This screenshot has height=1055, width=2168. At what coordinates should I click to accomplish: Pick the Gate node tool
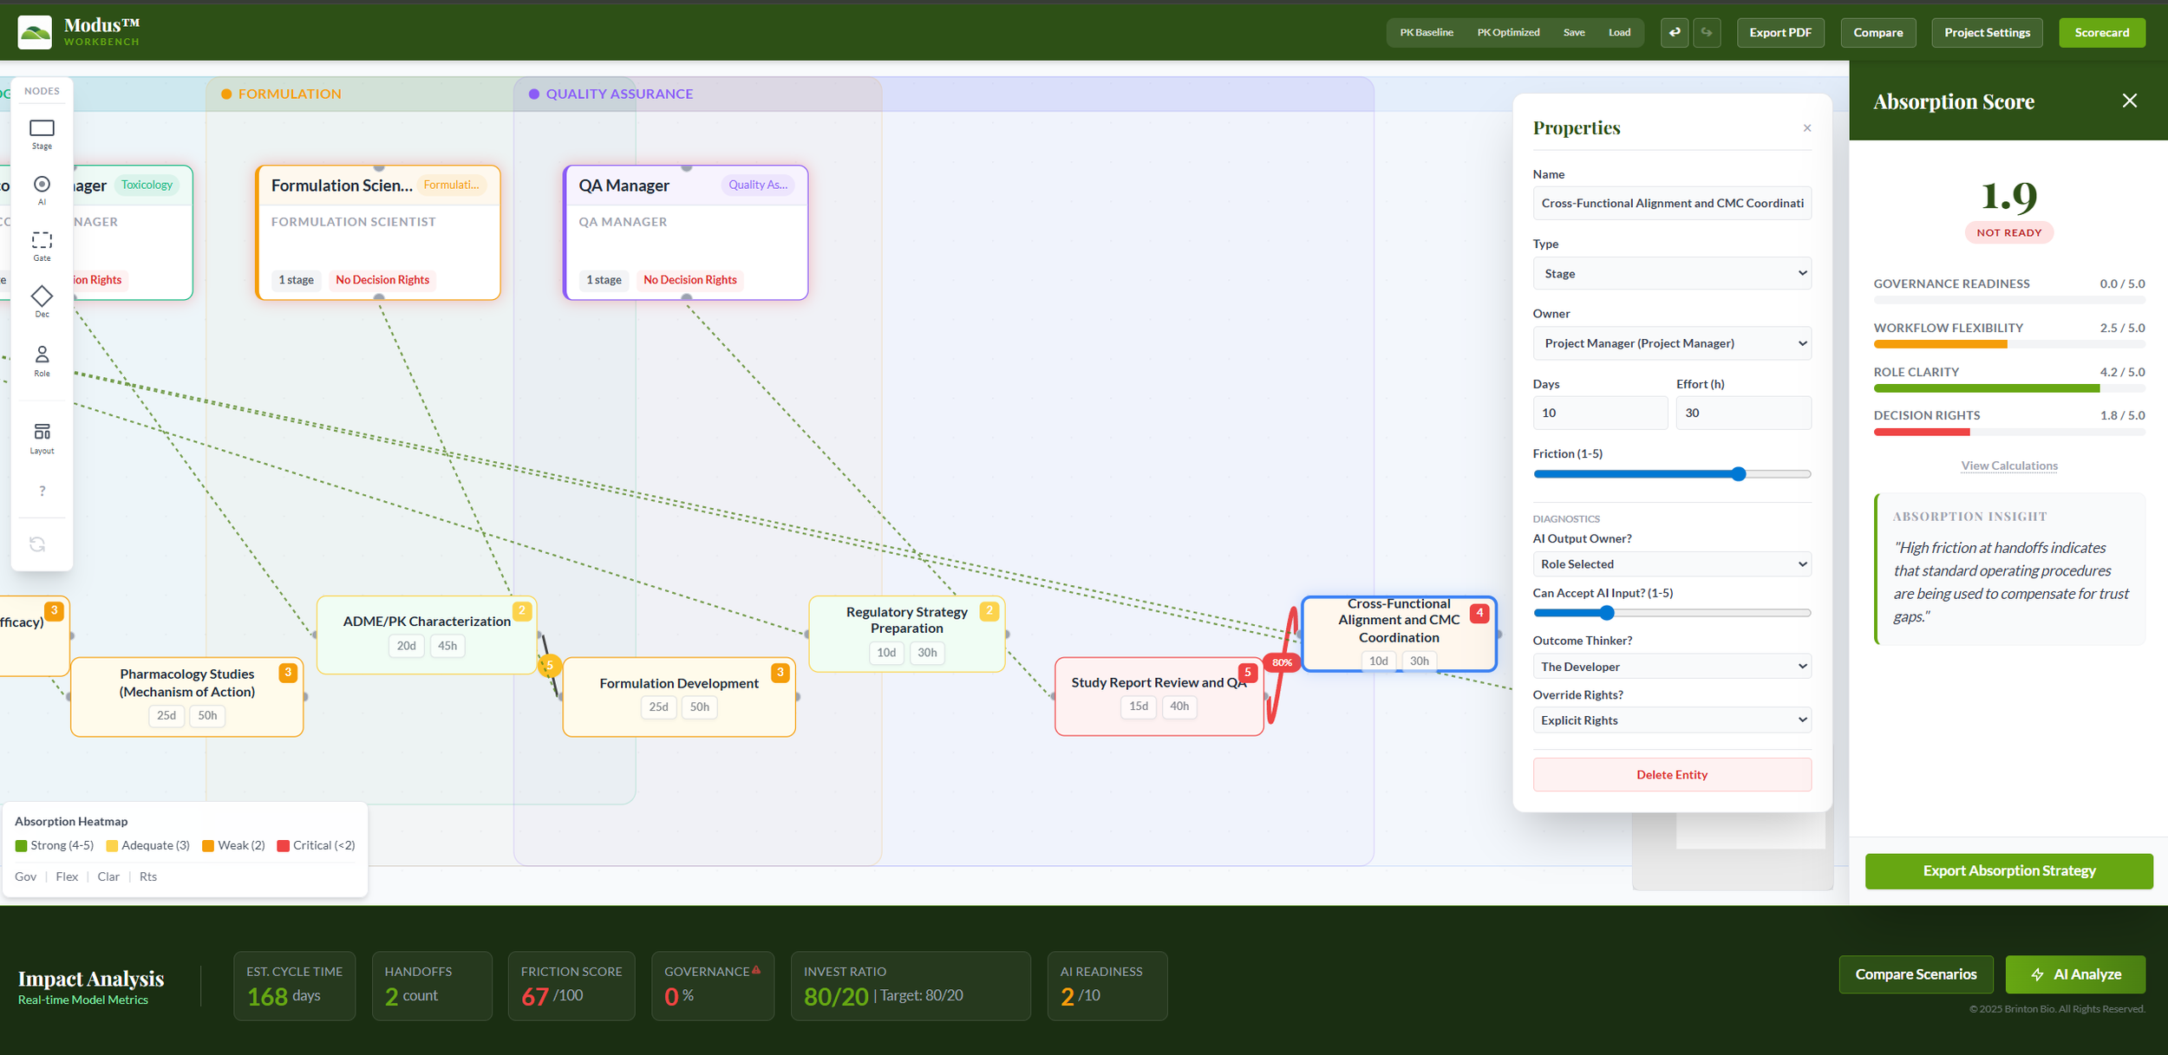pyautogui.click(x=42, y=245)
